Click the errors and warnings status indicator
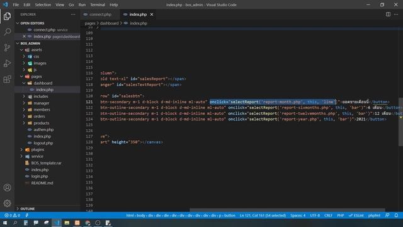The height and width of the screenshot is (227, 403). tap(13, 215)
